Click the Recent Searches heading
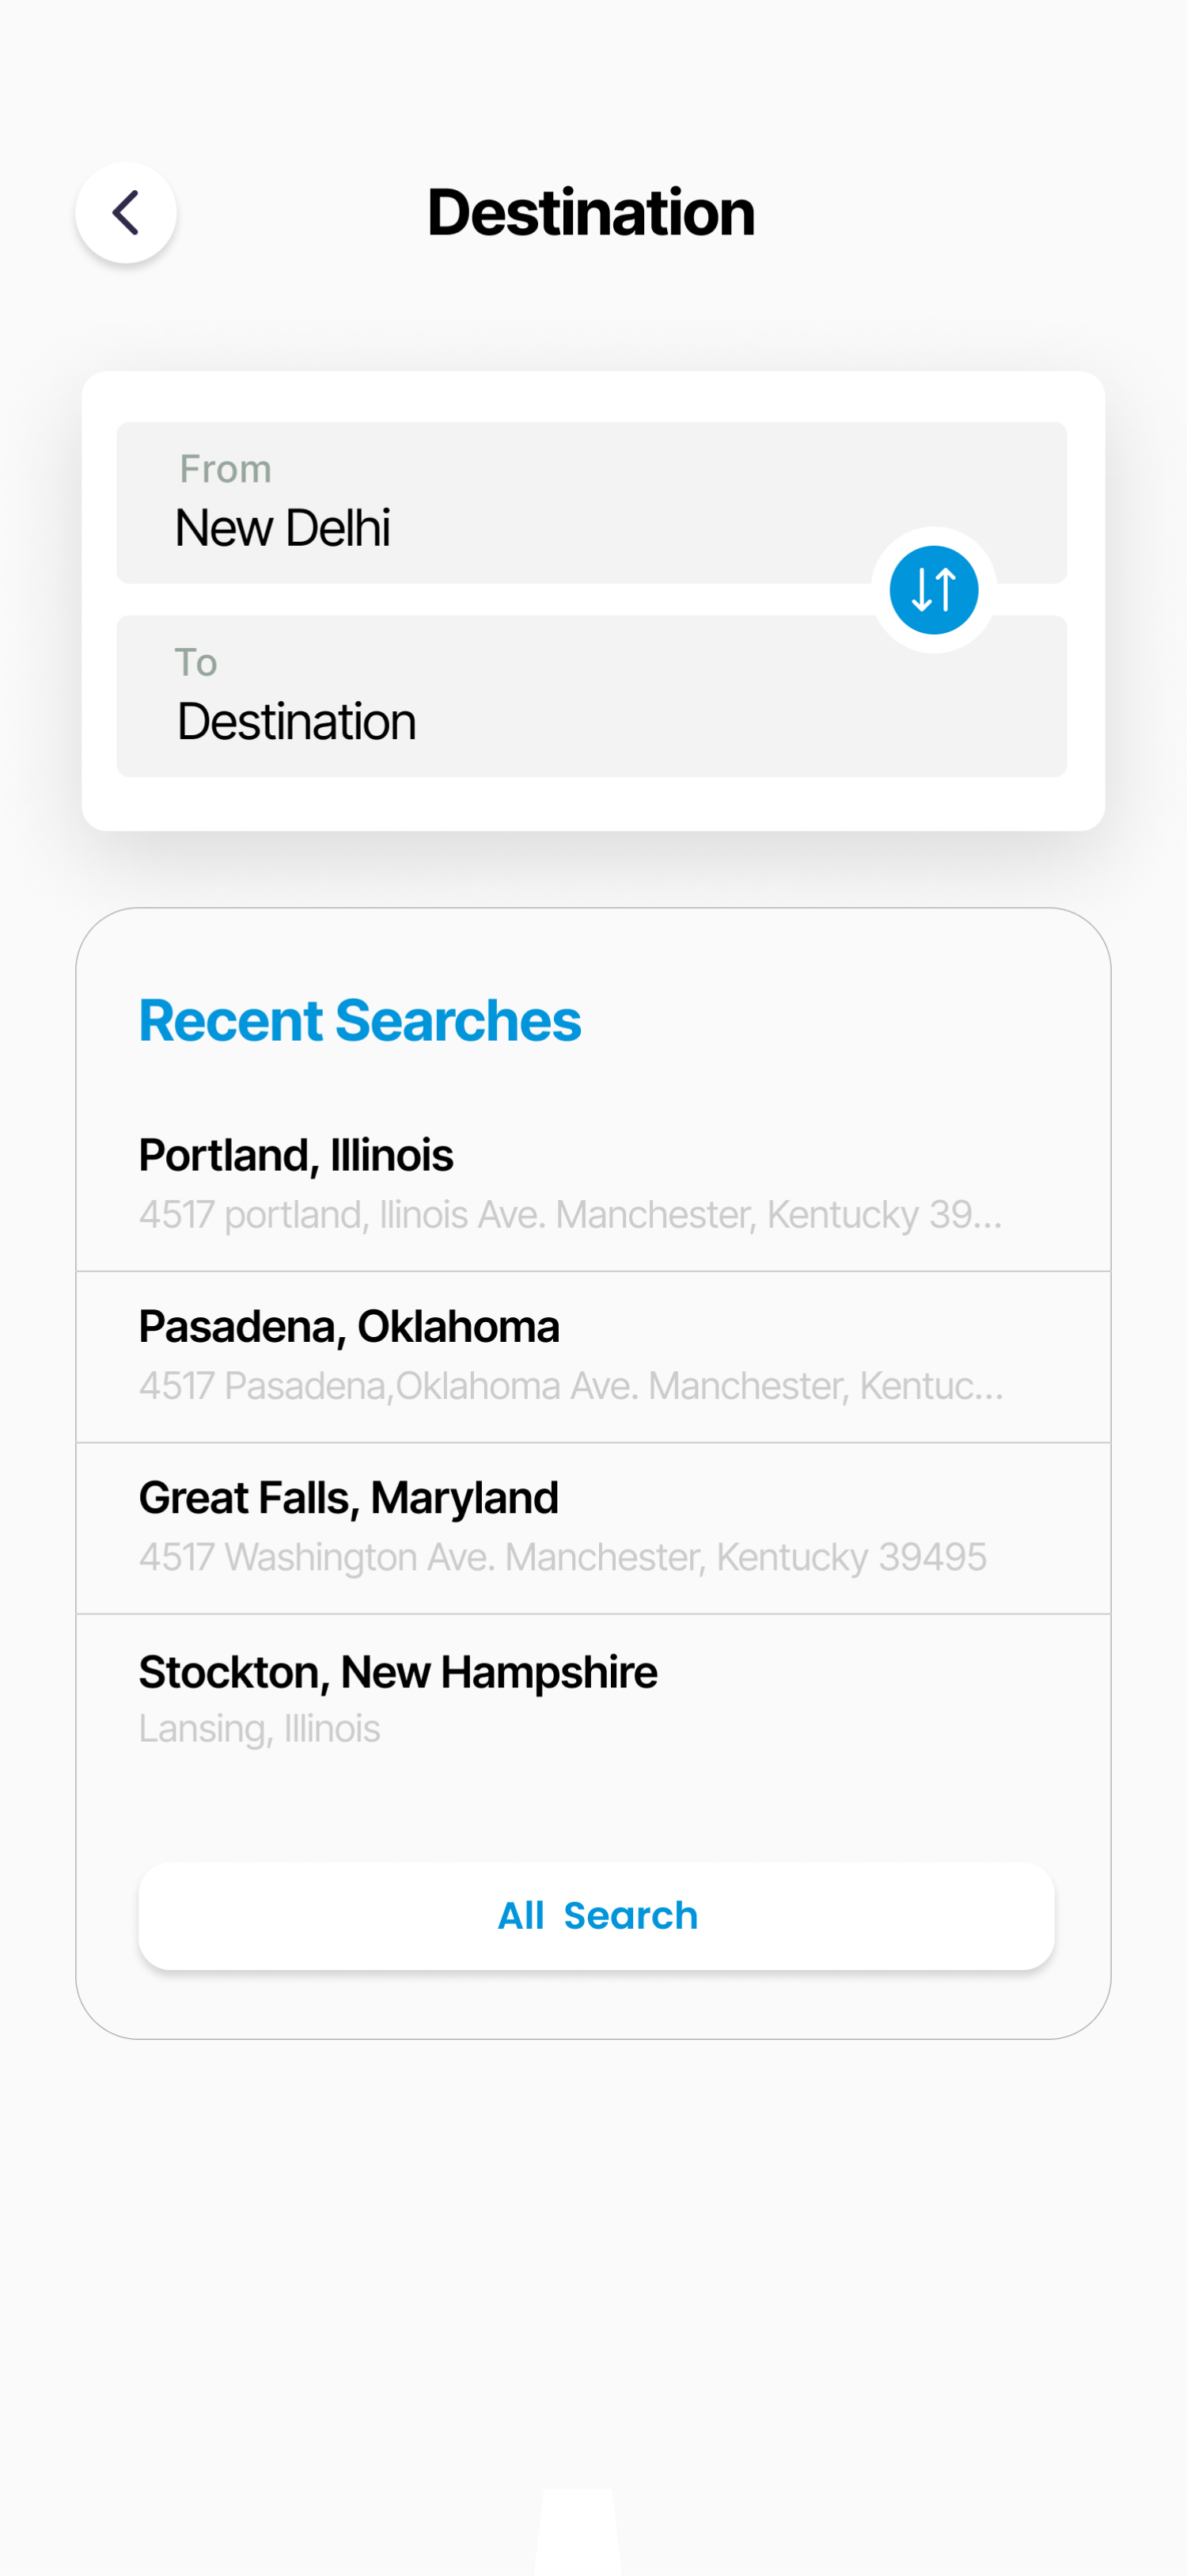This screenshot has width=1187, height=2576. click(360, 1021)
